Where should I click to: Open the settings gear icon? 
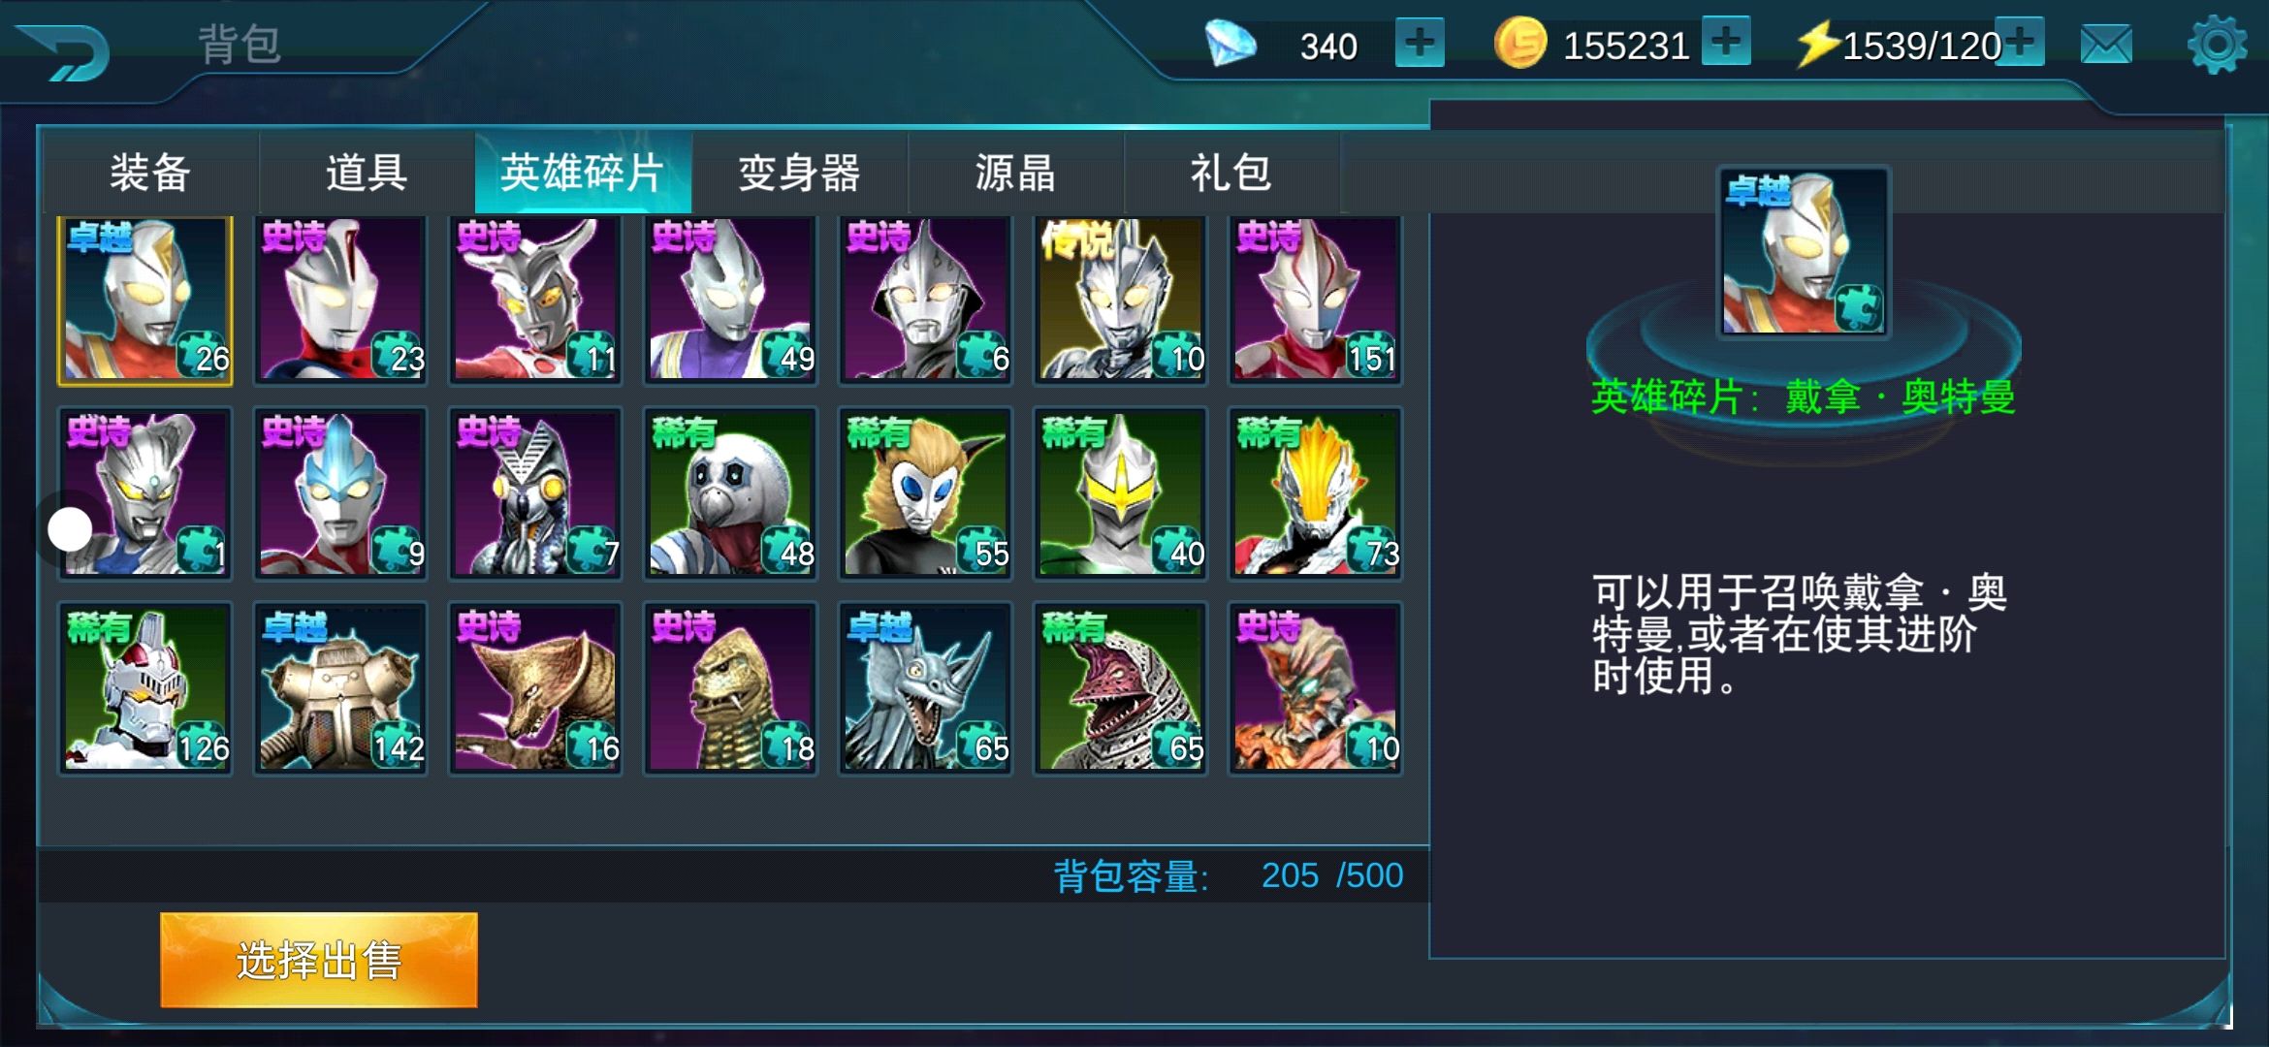tap(2217, 45)
